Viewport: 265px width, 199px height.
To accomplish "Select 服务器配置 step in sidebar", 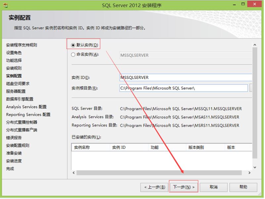I will pyautogui.click(x=16, y=92).
